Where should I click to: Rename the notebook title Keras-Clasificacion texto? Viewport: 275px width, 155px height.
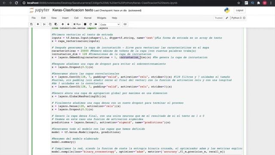coord(73,10)
